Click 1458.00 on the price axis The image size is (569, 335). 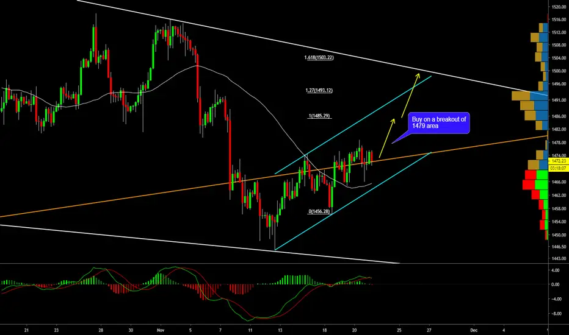[x=559, y=208]
